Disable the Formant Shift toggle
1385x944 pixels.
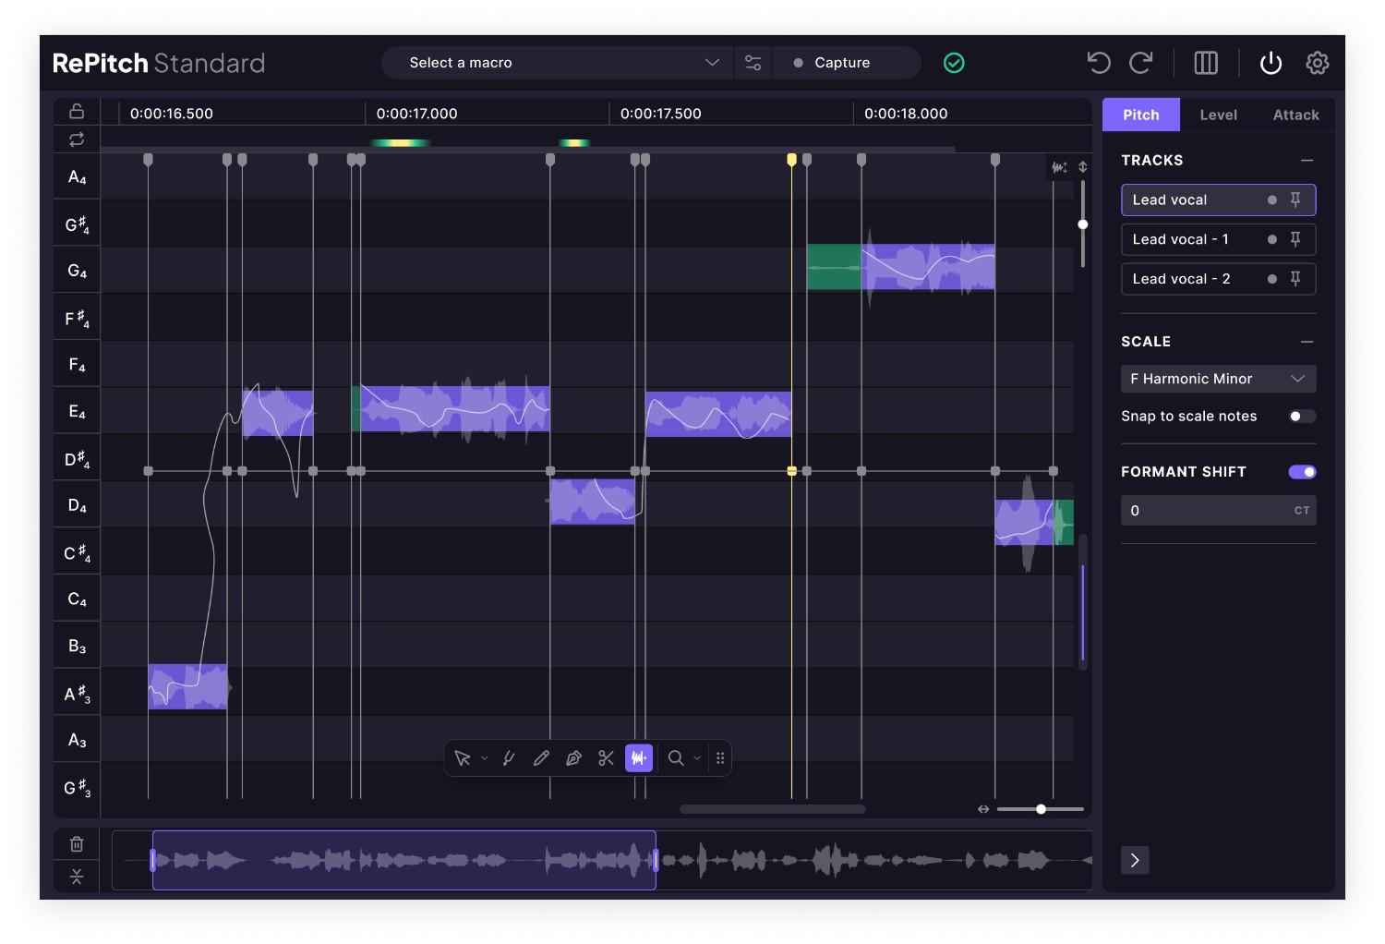coord(1301,471)
